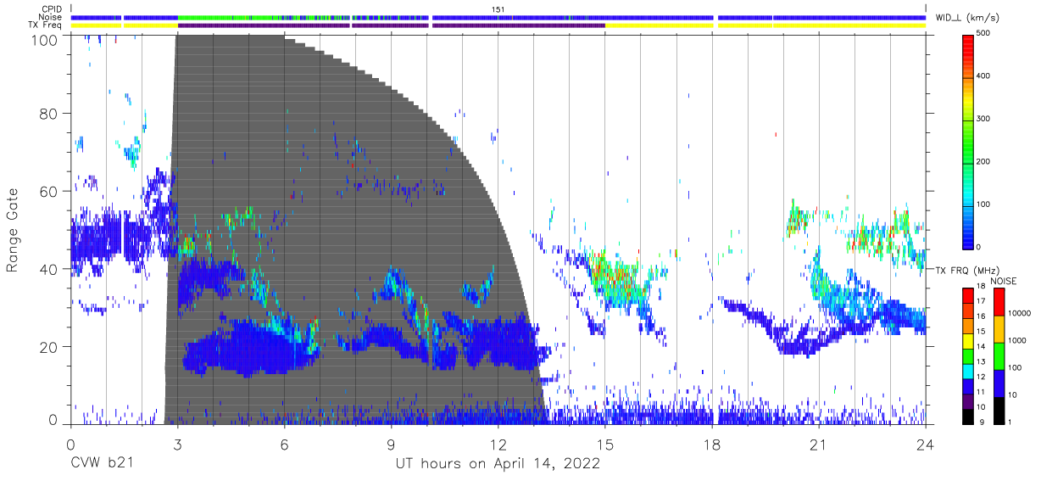
Task: Click the 18 label on TX FRQ legend
Action: 981,287
